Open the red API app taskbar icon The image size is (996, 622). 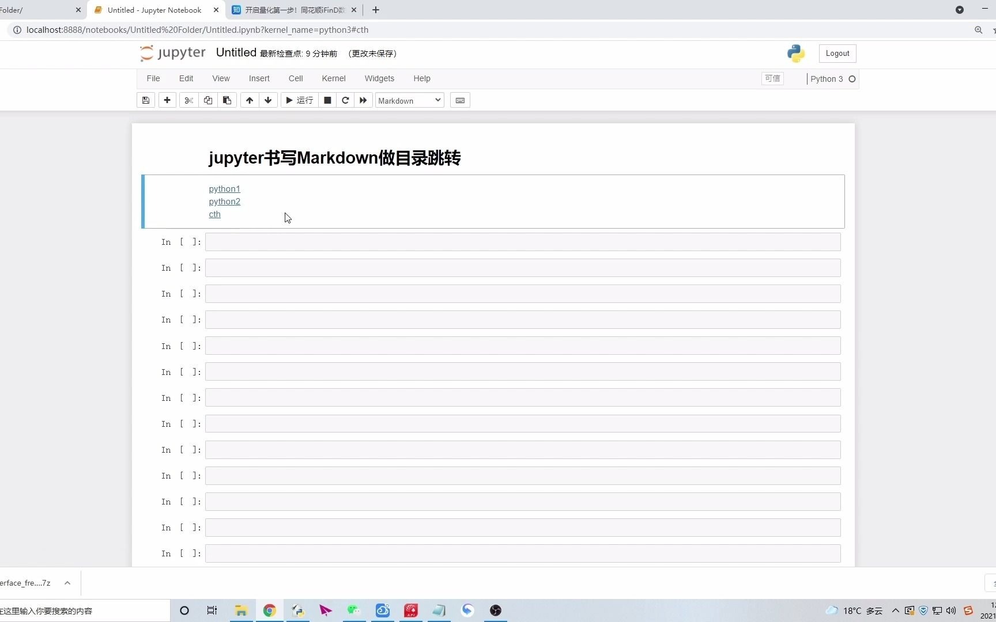(x=411, y=610)
